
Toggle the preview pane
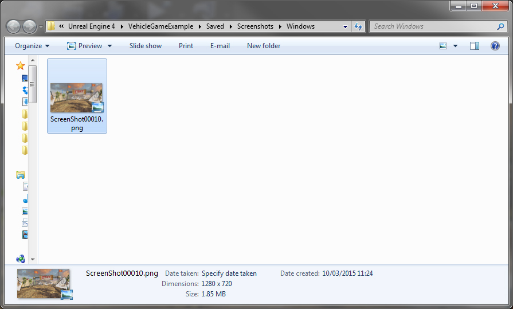[x=475, y=46]
